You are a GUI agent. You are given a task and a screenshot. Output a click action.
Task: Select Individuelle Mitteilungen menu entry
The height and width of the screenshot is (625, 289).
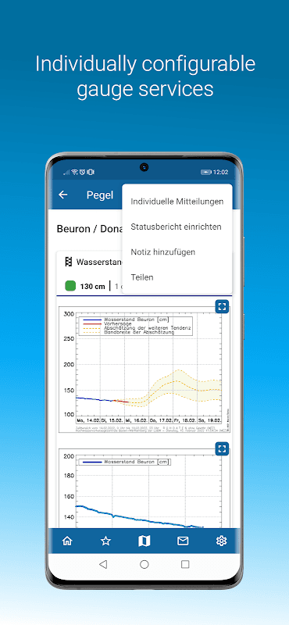tap(177, 202)
